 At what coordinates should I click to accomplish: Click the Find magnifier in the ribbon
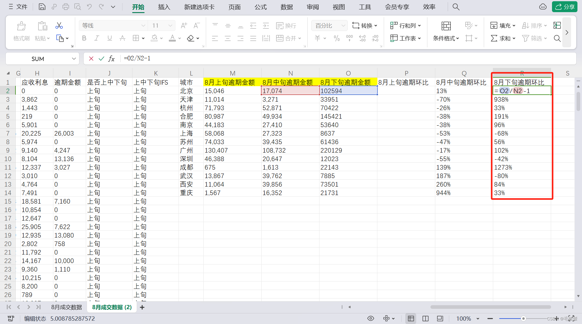click(557, 38)
